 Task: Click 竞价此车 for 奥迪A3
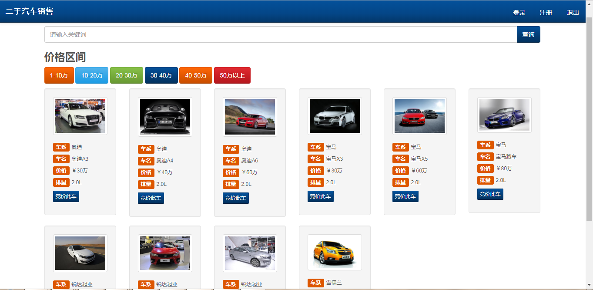coord(66,196)
